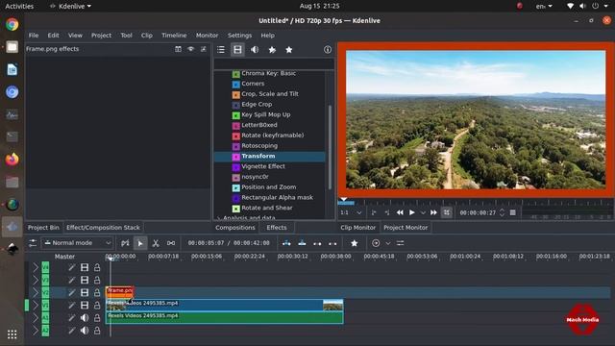Viewport: 615px width, 346px height.
Task: Open the Normal mode dropdown
Action: click(77, 243)
